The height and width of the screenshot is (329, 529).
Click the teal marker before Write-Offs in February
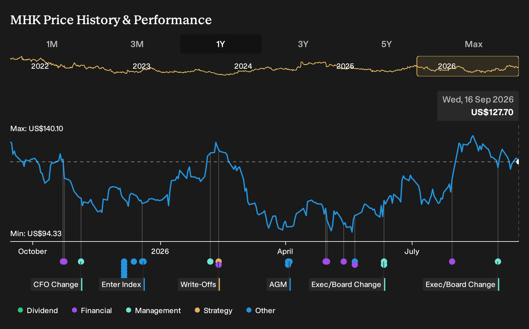tap(210, 262)
